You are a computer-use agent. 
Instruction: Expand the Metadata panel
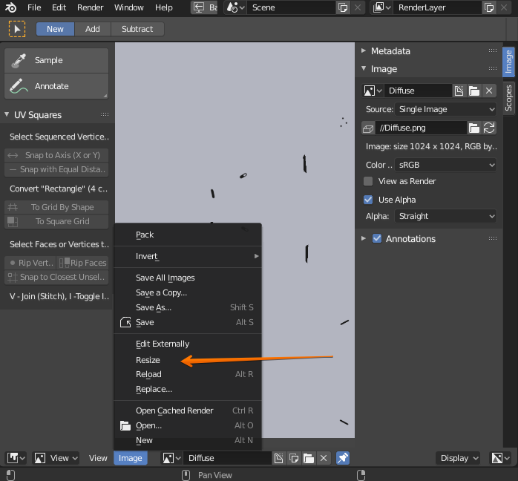click(x=364, y=50)
